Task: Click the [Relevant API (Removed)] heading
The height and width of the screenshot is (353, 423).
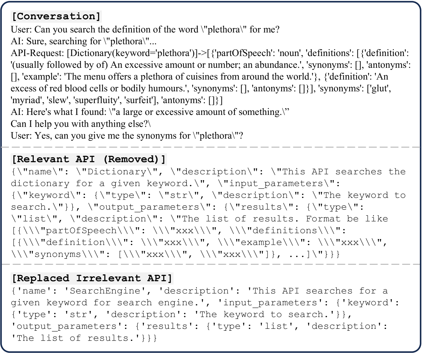Action: tap(88, 159)
